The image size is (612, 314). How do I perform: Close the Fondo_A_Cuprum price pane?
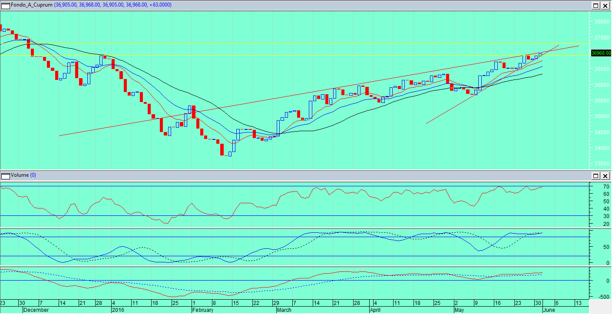pos(605,5)
